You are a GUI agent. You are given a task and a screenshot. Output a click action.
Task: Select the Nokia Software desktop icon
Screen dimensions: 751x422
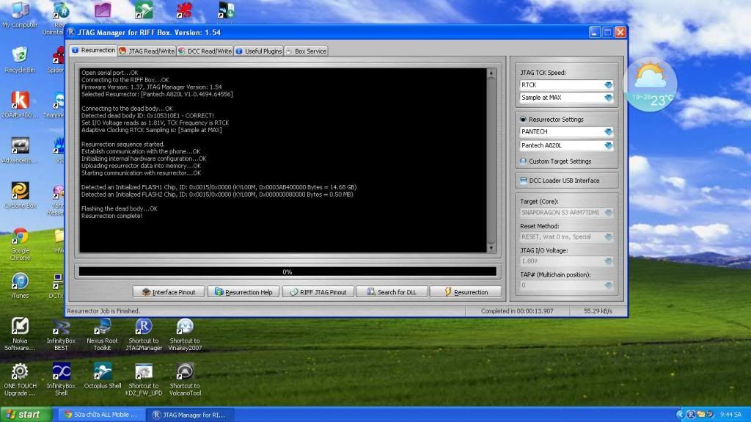[20, 334]
